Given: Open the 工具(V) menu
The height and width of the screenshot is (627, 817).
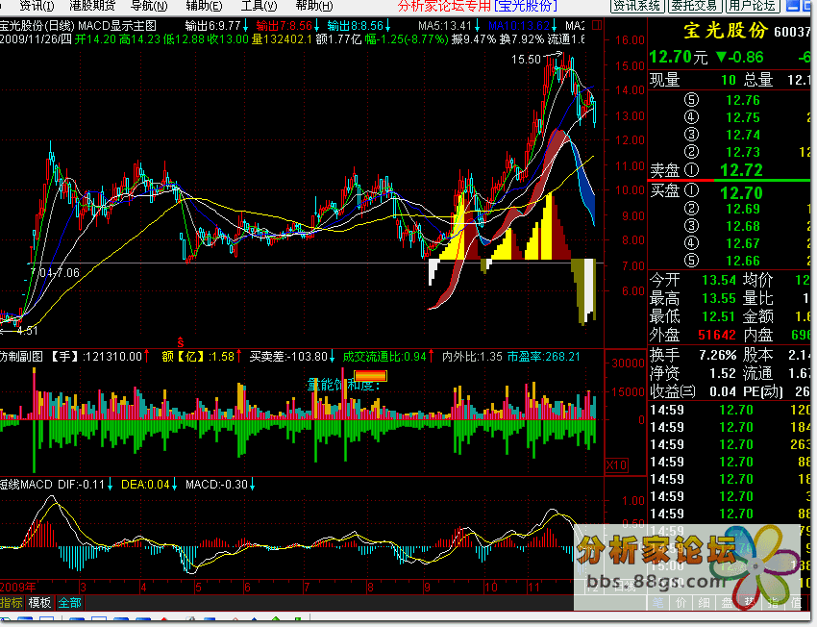Looking at the screenshot, I should 259,6.
